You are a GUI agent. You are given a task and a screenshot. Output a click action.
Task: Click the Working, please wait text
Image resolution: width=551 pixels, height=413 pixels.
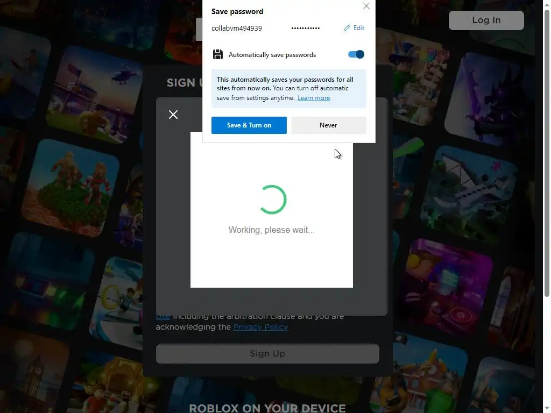[x=272, y=230]
